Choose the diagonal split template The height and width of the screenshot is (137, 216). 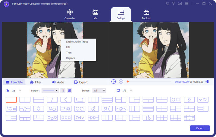52,100
